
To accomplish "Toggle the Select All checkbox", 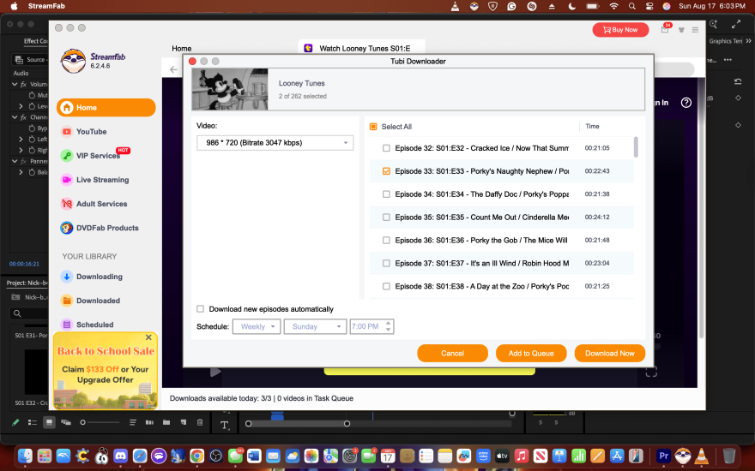I will (373, 127).
